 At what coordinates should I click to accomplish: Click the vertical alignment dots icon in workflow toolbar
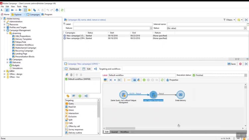coord(124,80)
